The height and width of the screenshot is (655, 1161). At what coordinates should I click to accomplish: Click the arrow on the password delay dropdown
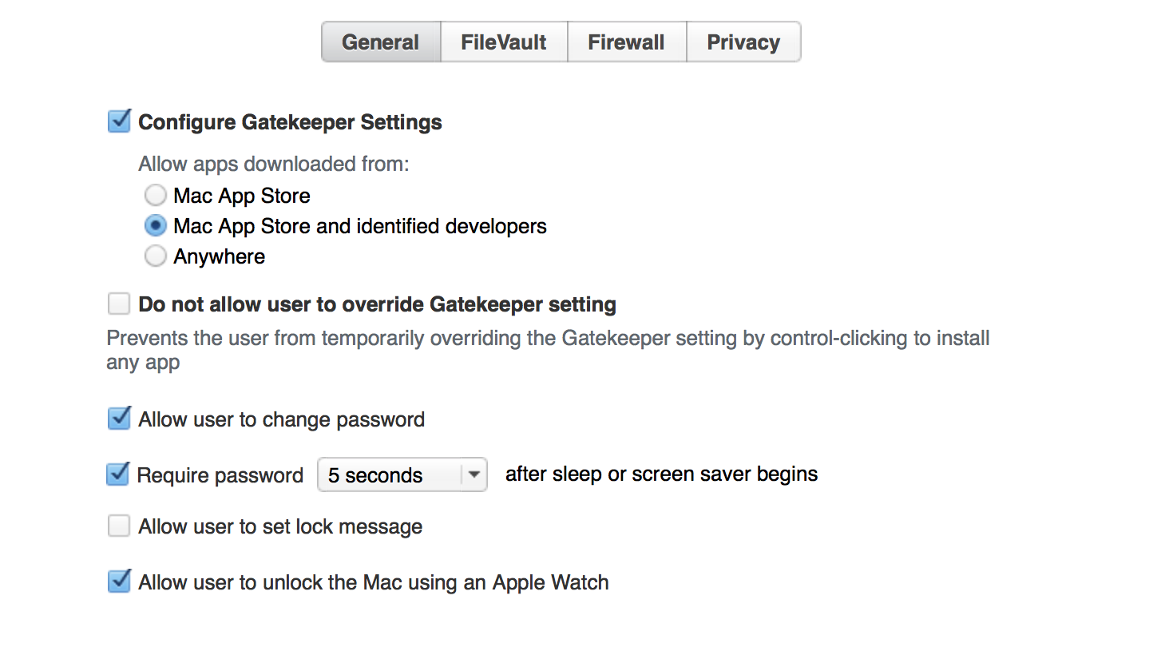coord(474,475)
